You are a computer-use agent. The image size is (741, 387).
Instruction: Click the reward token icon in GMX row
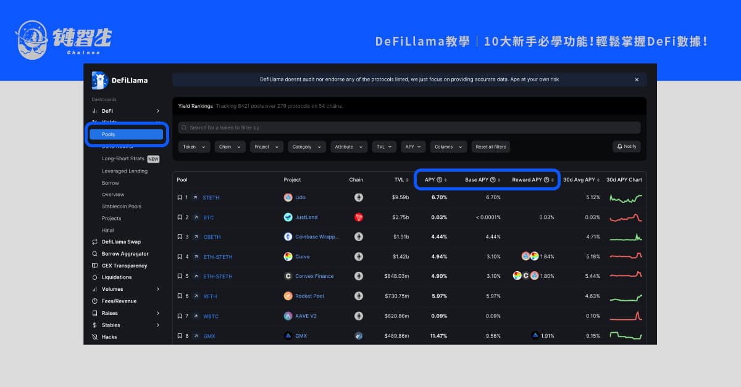[x=535, y=336]
